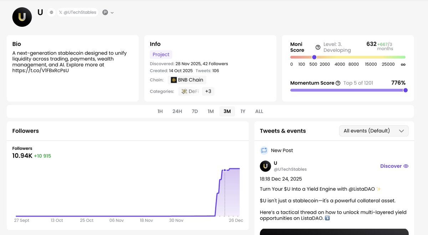This screenshot has height=235, width=428.
Task: Click the Tweets & events heading
Action: click(283, 131)
